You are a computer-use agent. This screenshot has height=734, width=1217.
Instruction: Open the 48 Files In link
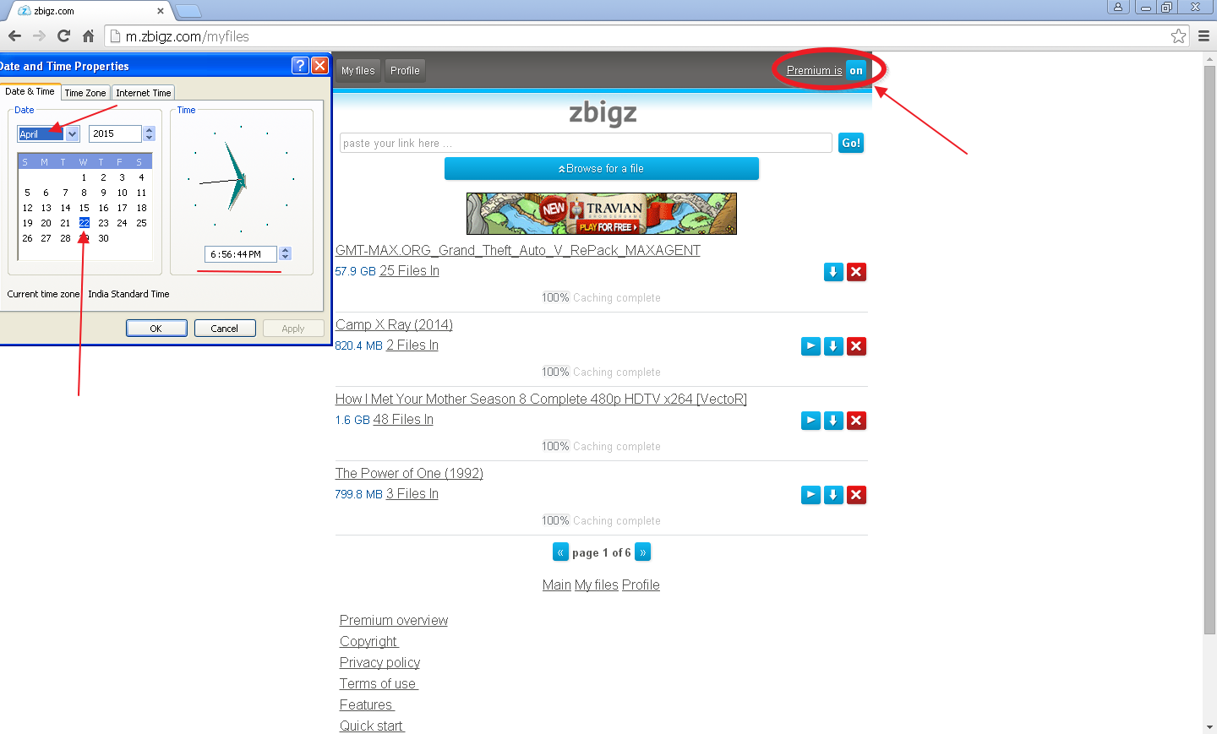tap(403, 420)
